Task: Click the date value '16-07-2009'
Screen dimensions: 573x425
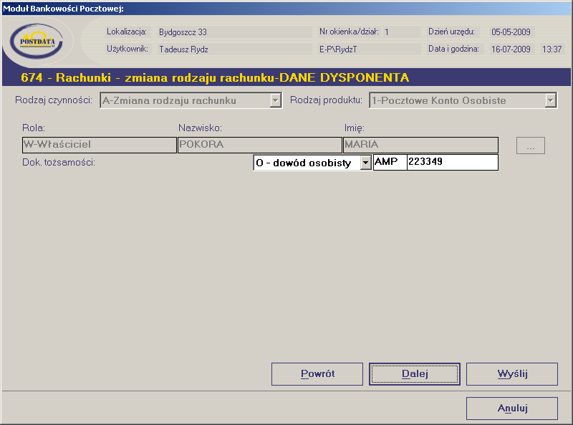Action: pyautogui.click(x=511, y=49)
